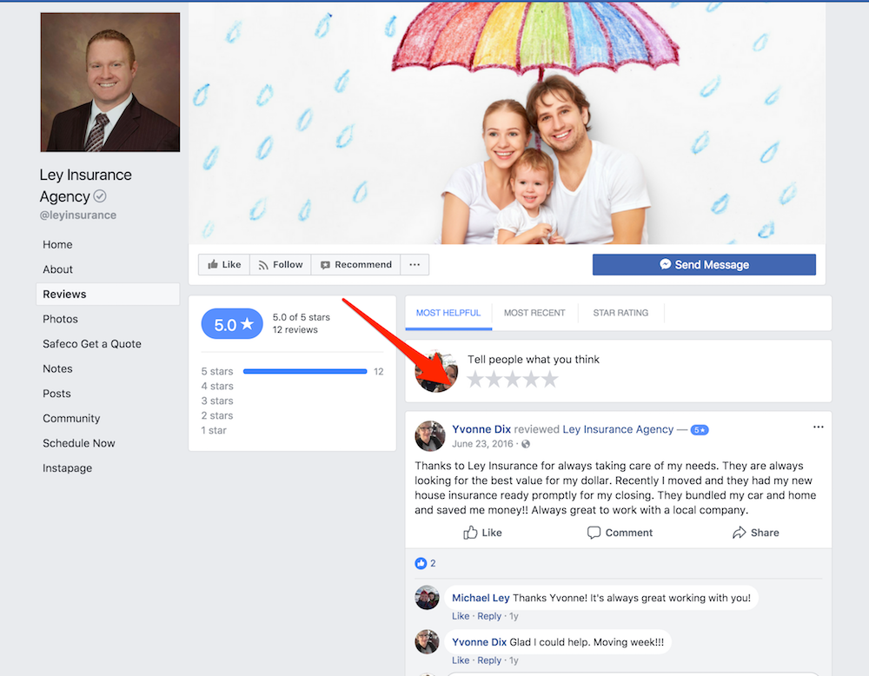Open the three-dot page options menu
This screenshot has height=676, width=869.
click(x=415, y=265)
